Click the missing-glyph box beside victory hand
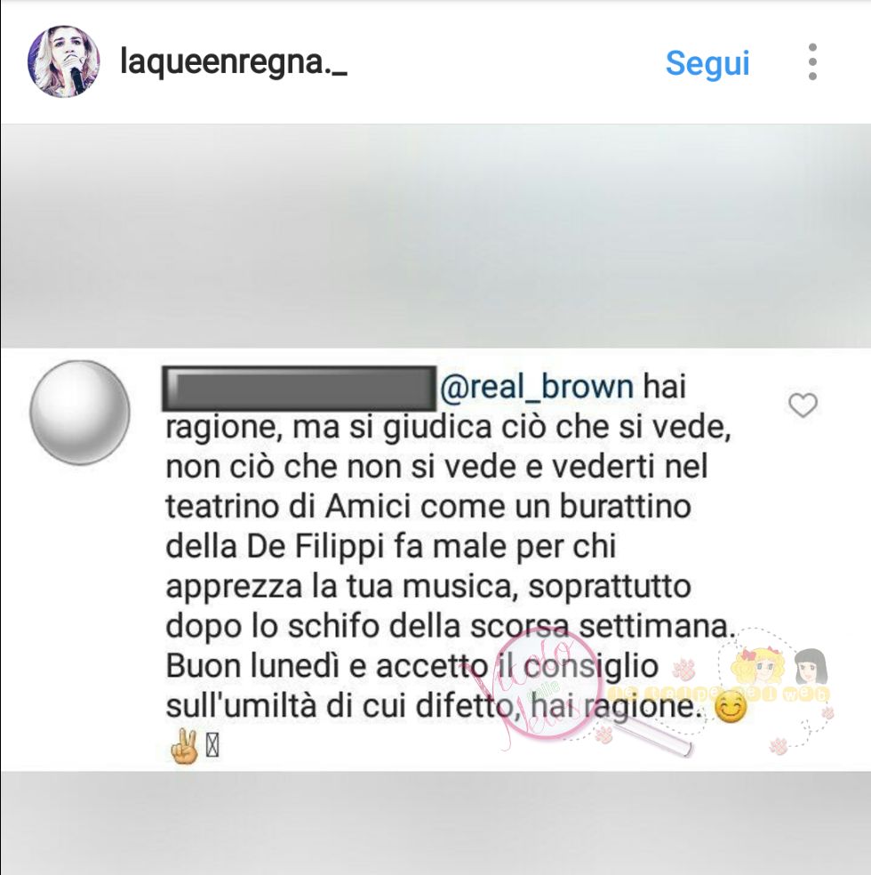Viewport: 871px width, 875px height. [x=212, y=747]
